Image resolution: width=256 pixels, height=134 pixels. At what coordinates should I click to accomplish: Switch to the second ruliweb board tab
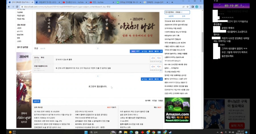pyautogui.click(x=47, y=2)
